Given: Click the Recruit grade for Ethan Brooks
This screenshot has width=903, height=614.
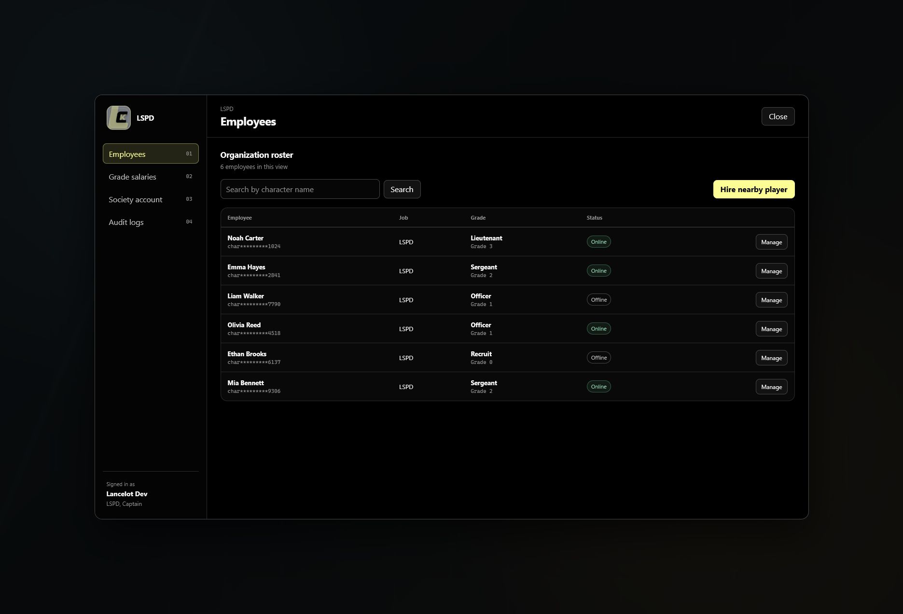Looking at the screenshot, I should click(481, 354).
